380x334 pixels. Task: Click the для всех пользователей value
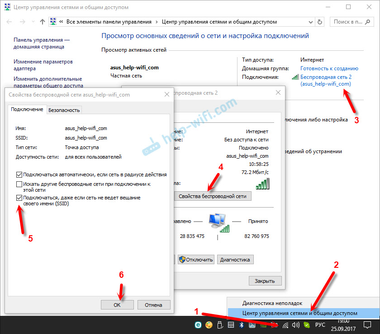pyautogui.click(x=93, y=157)
